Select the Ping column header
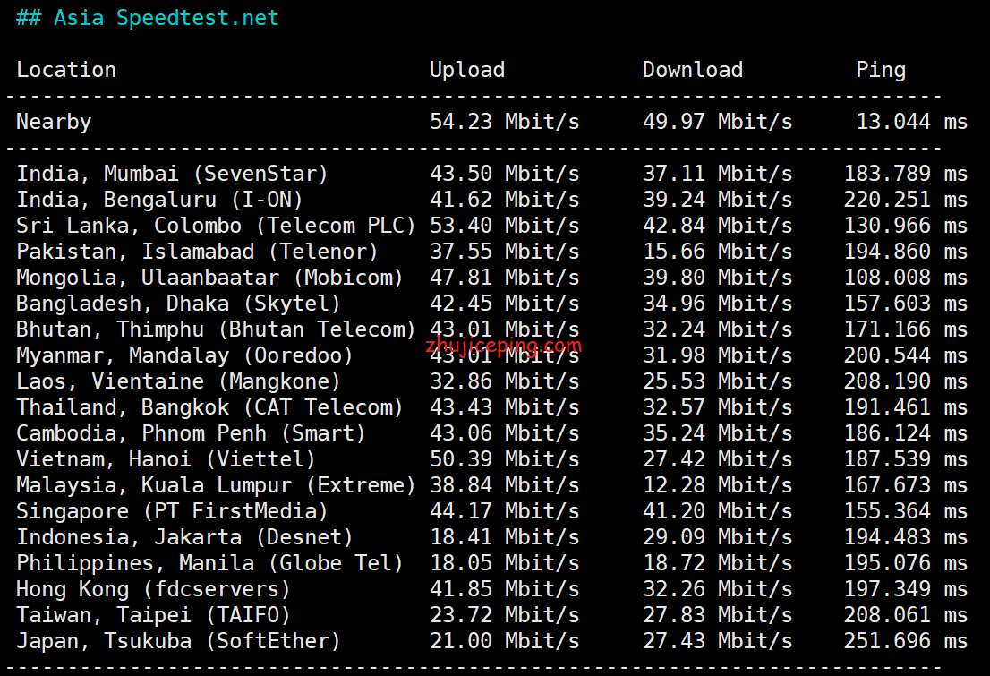The height and width of the screenshot is (676, 990). (x=881, y=70)
